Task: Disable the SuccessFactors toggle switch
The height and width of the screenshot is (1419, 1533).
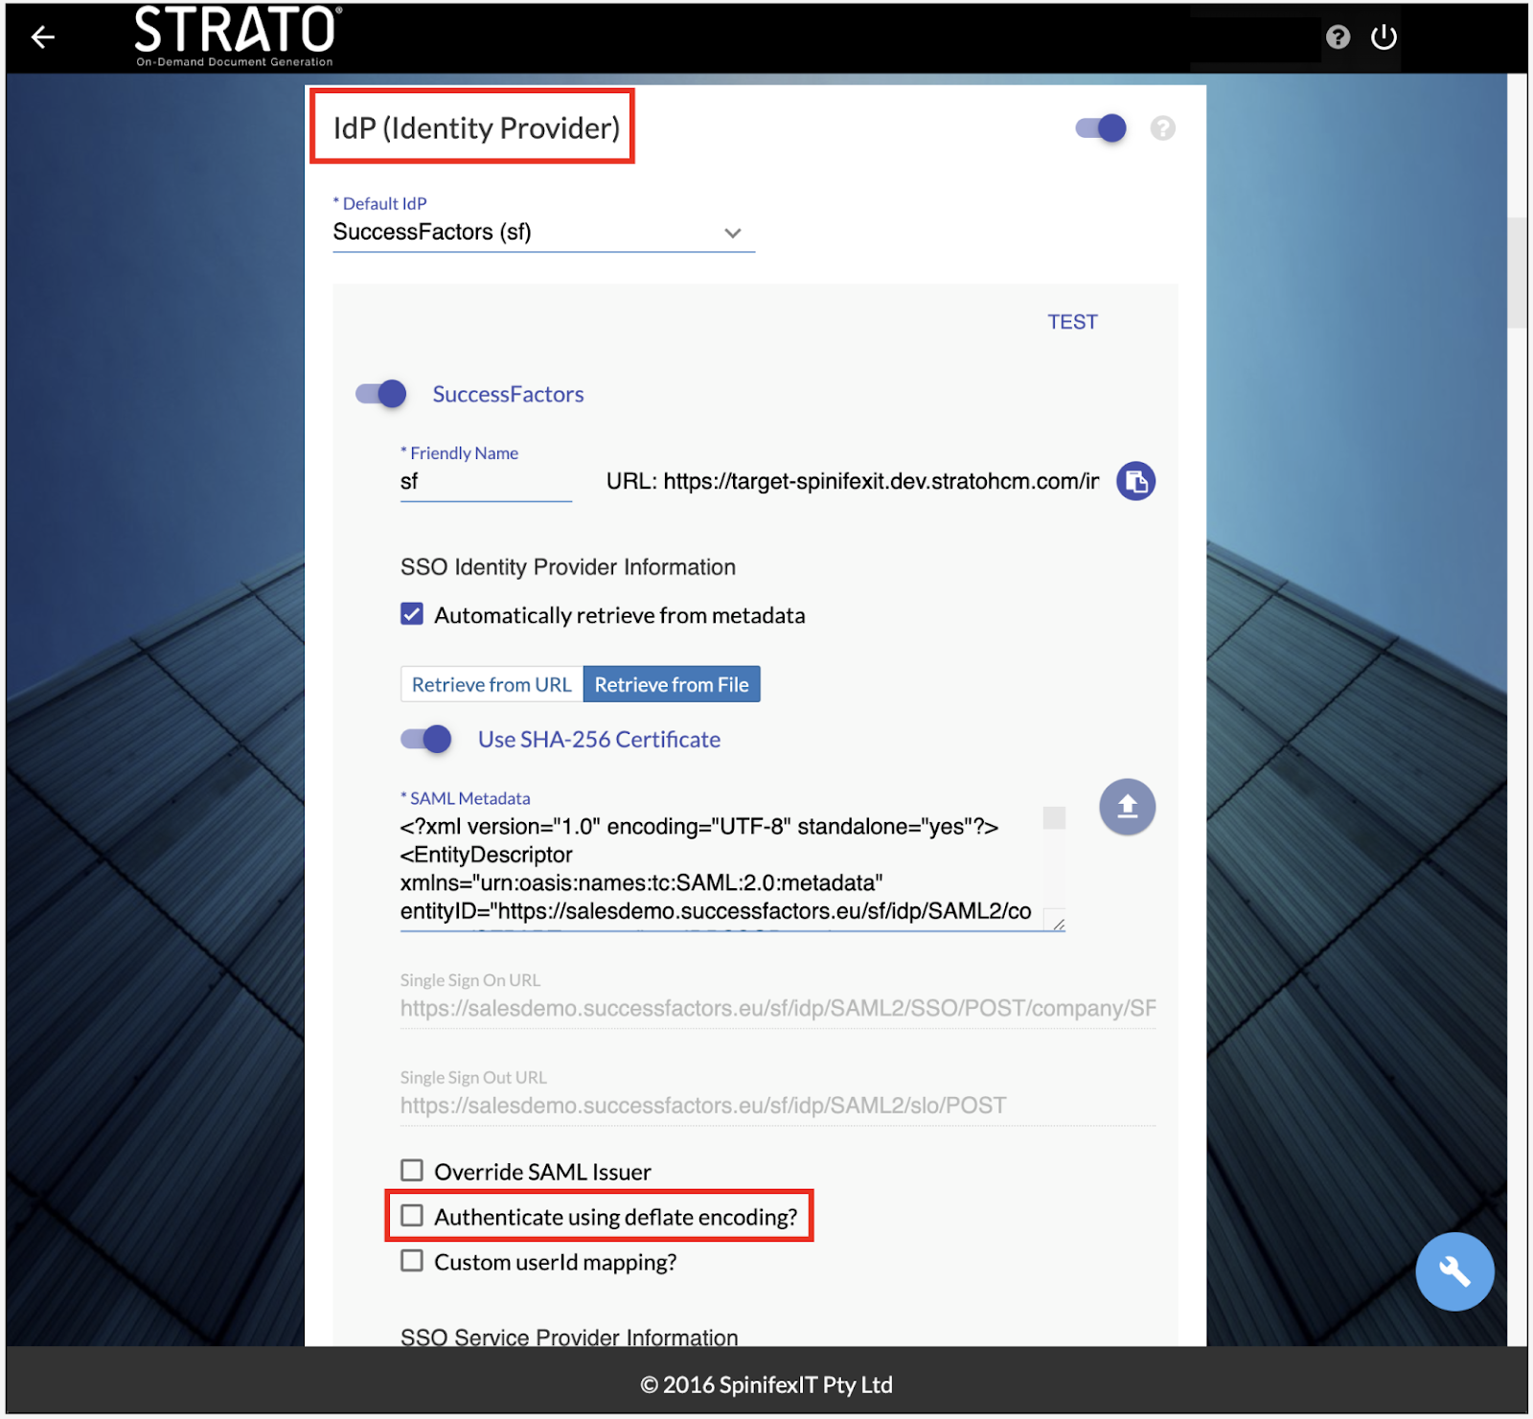Action: pyautogui.click(x=381, y=394)
